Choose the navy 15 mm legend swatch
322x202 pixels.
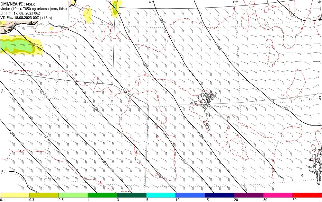[x=219, y=195]
